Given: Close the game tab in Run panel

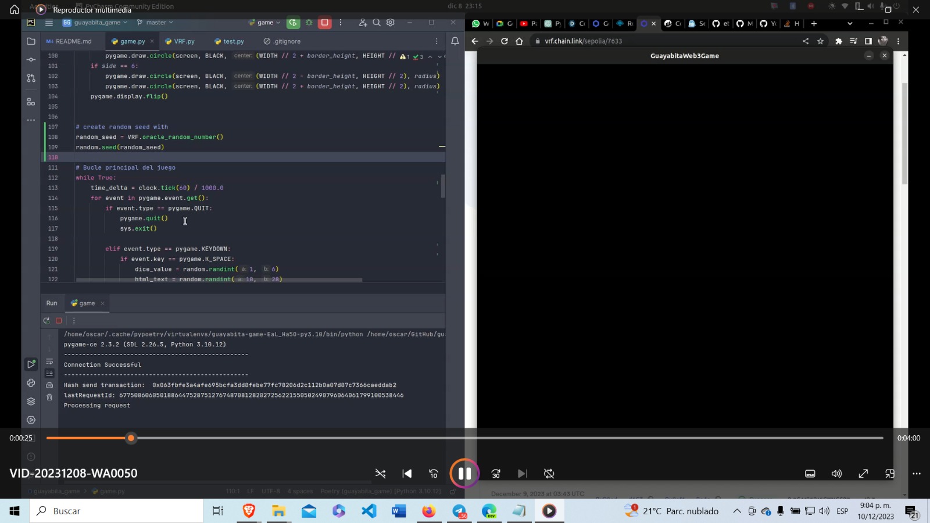Looking at the screenshot, I should tap(102, 303).
